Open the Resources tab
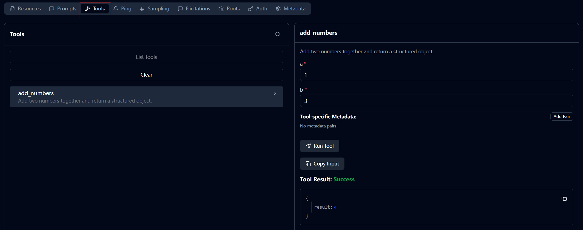This screenshot has width=583, height=230. pyautogui.click(x=25, y=9)
